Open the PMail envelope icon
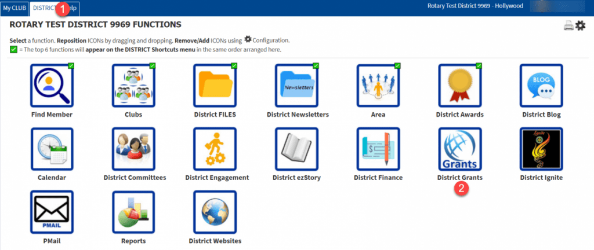The width and height of the screenshot is (594, 250). (52, 212)
